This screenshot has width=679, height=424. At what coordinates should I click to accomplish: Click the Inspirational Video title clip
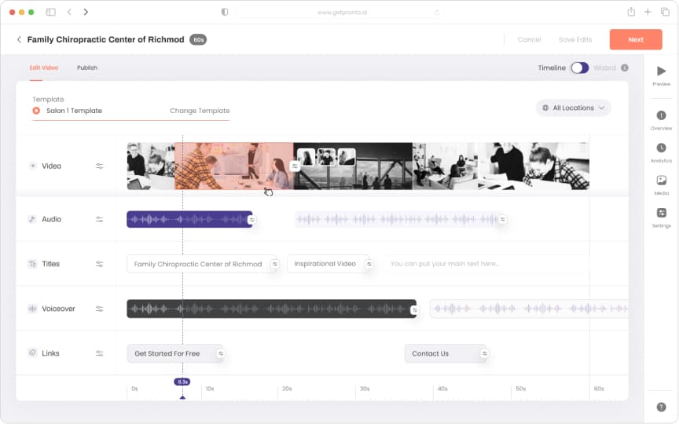(x=329, y=264)
